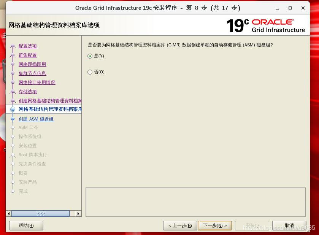The image size is (319, 235).
Task: Click the disabled 概要 step text
Action: click(x=23, y=173)
